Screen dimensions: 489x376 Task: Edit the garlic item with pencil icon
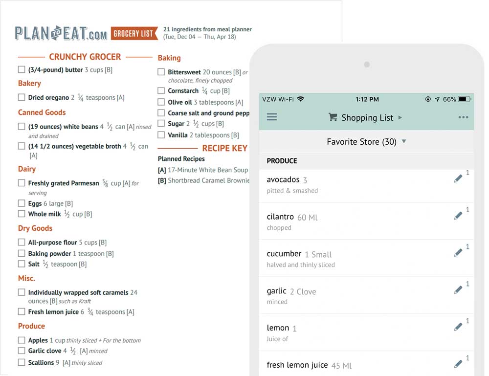point(458,290)
